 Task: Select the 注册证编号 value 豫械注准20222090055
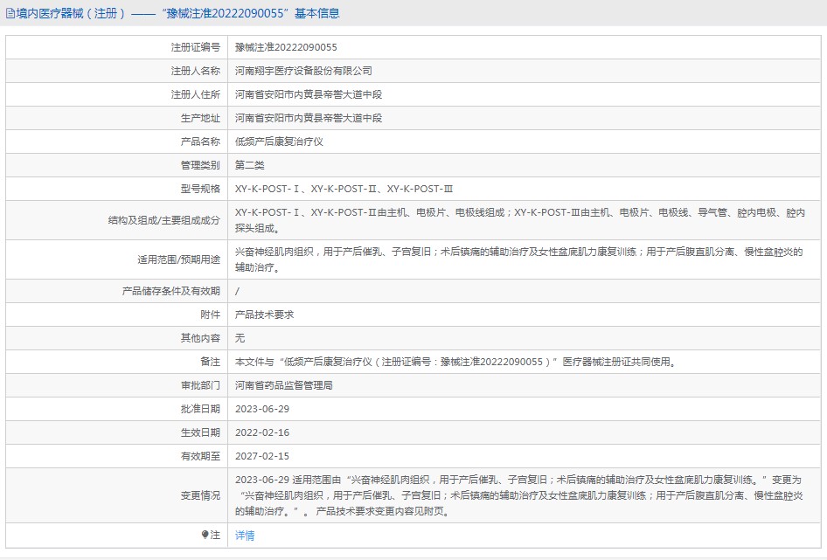click(286, 47)
